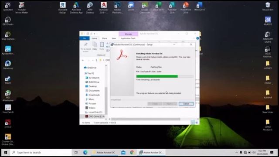Viewport: 279px width, 157px height.
Task: Open the Excel 2016 desktop icon
Action: pos(158,7)
